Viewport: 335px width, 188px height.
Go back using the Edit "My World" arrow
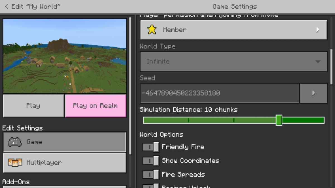pos(6,6)
